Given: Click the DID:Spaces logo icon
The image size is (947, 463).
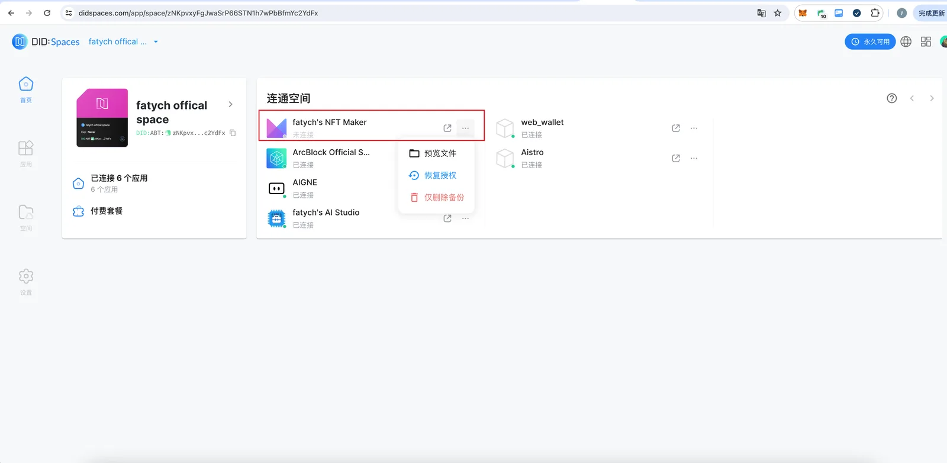Looking at the screenshot, I should pyautogui.click(x=20, y=41).
